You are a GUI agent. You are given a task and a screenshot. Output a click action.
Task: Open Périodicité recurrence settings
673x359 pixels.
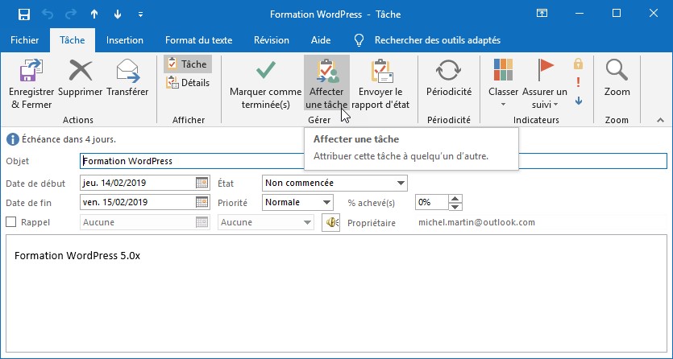pos(448,80)
